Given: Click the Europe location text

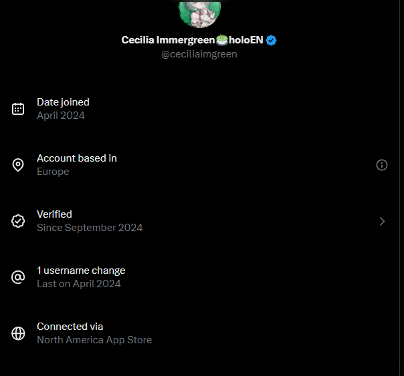Looking at the screenshot, I should [x=53, y=172].
